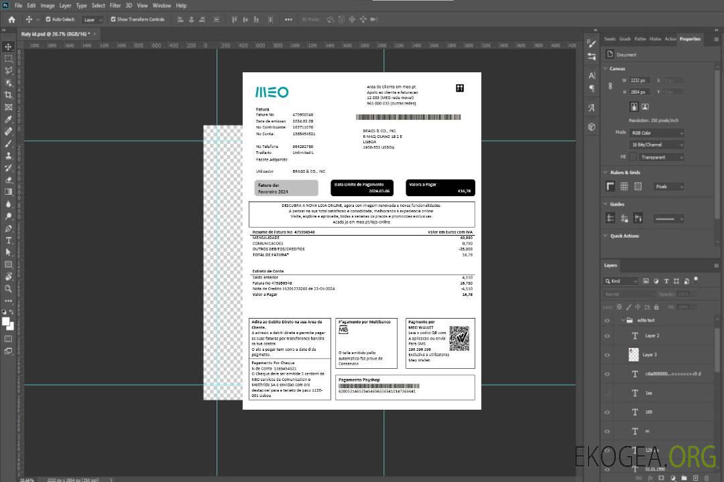This screenshot has width=724, height=482.
Task: Select the Brush tool
Action: point(8,143)
